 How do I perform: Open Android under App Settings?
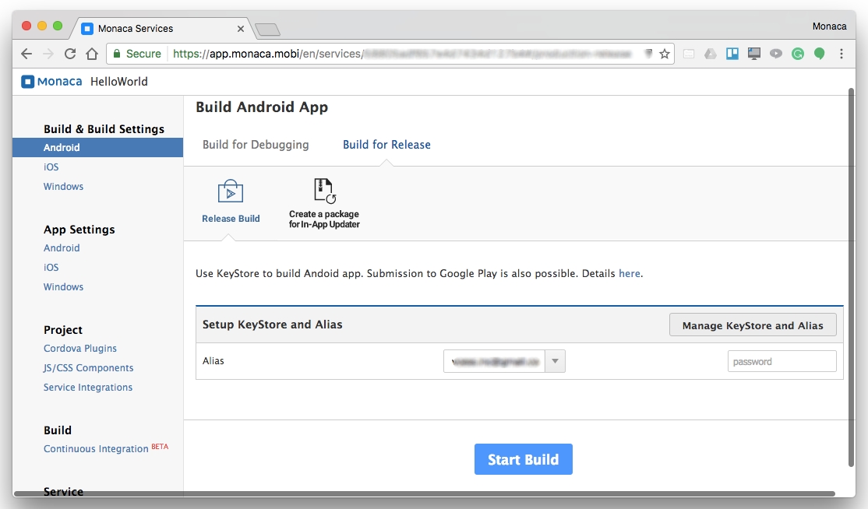pyautogui.click(x=62, y=248)
